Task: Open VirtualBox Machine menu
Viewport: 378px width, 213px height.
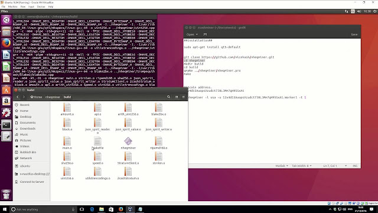Action: (12, 7)
